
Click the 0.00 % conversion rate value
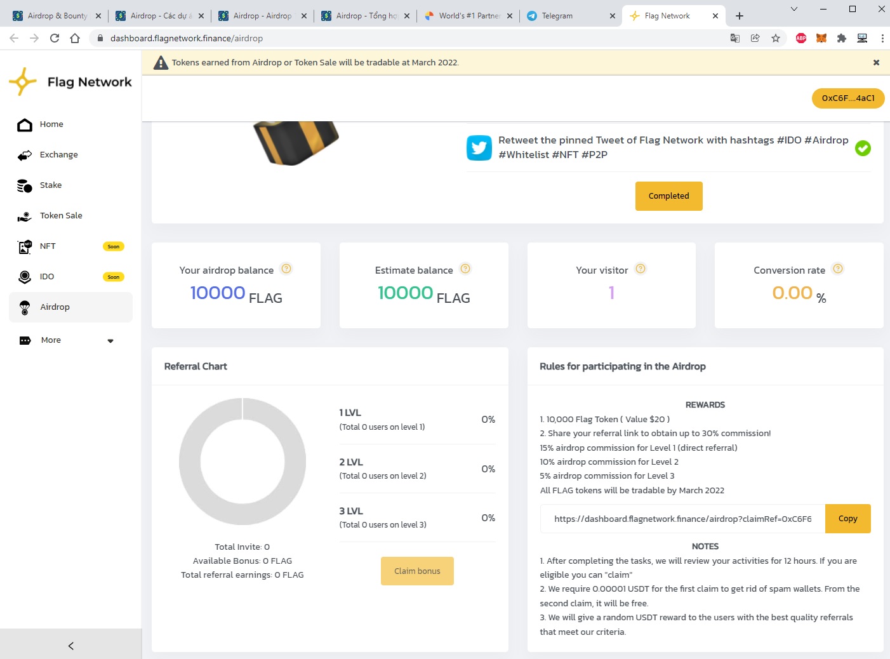[799, 293]
